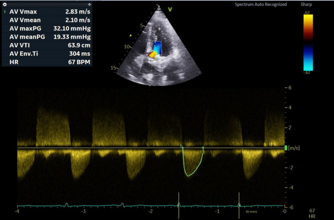The image size is (334, 220).
Task: Click the 67 HR readout in the bottom right
Action: (x=312, y=213)
